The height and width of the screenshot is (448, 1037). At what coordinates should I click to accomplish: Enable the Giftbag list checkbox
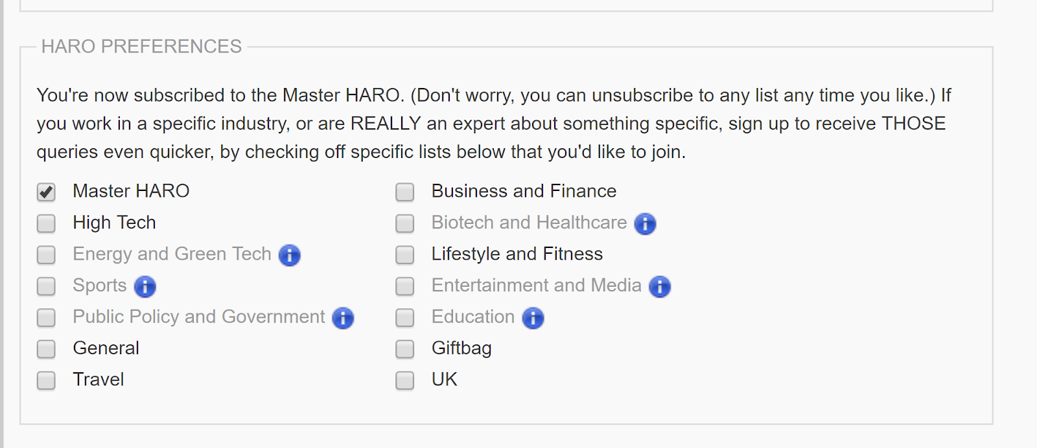click(405, 349)
